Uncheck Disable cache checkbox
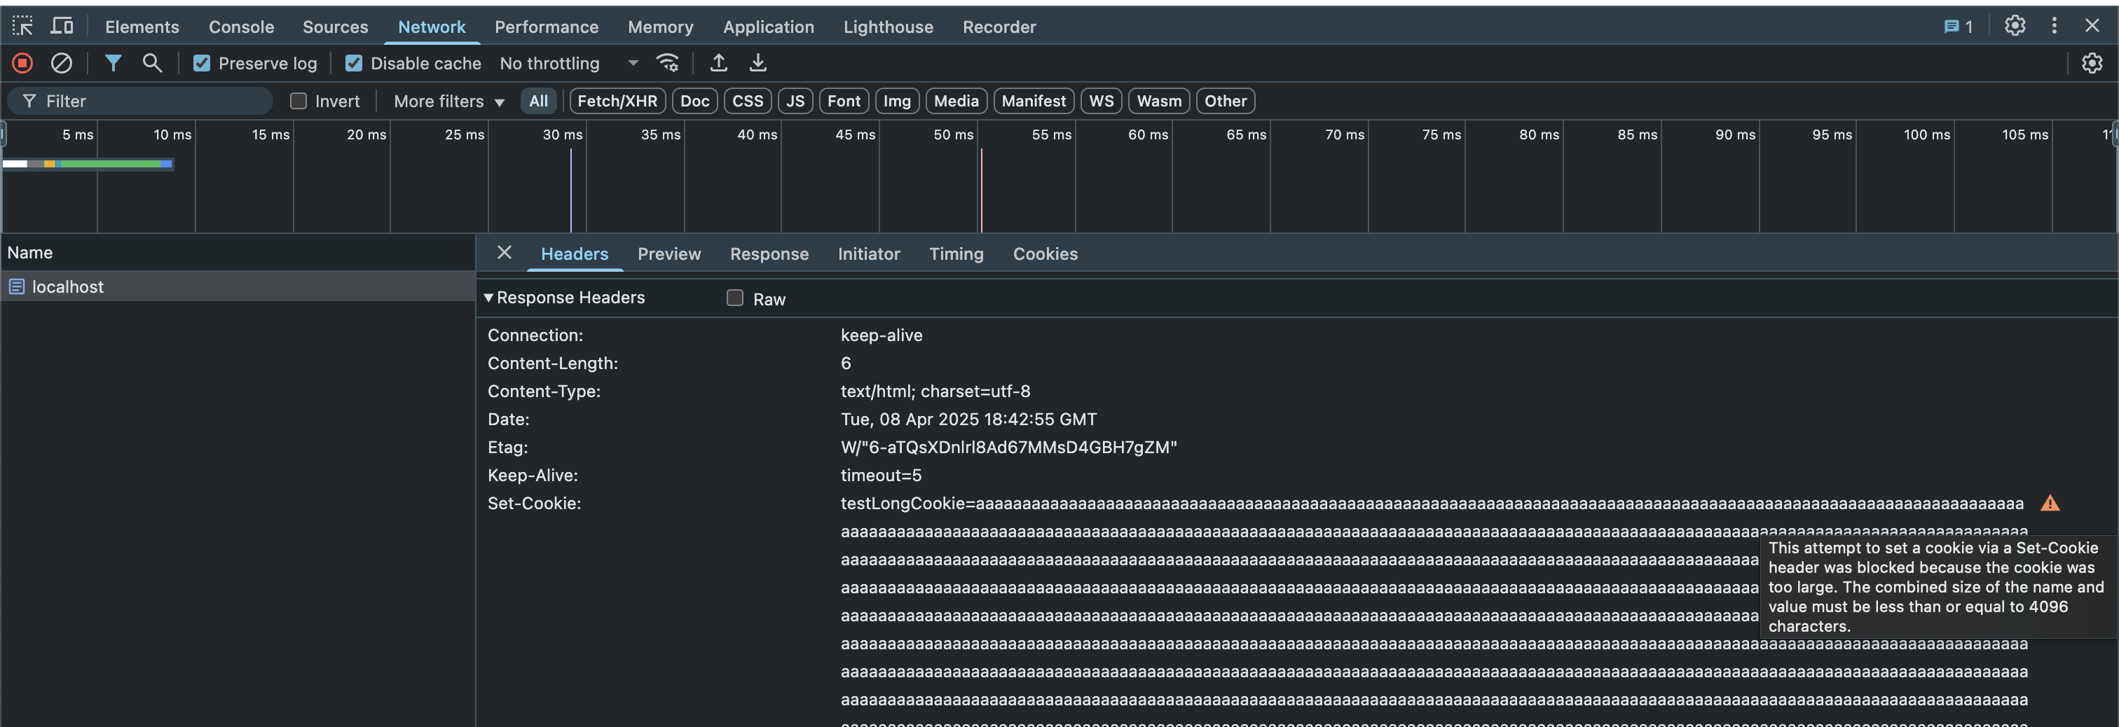This screenshot has height=727, width=2119. [x=354, y=63]
